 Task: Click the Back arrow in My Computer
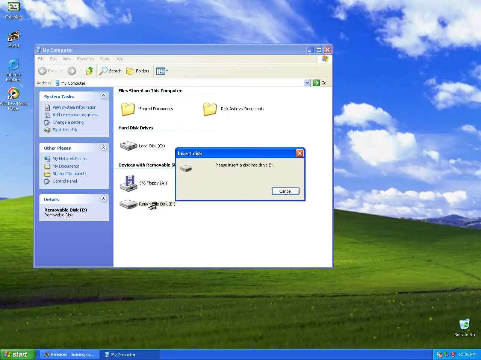click(48, 71)
